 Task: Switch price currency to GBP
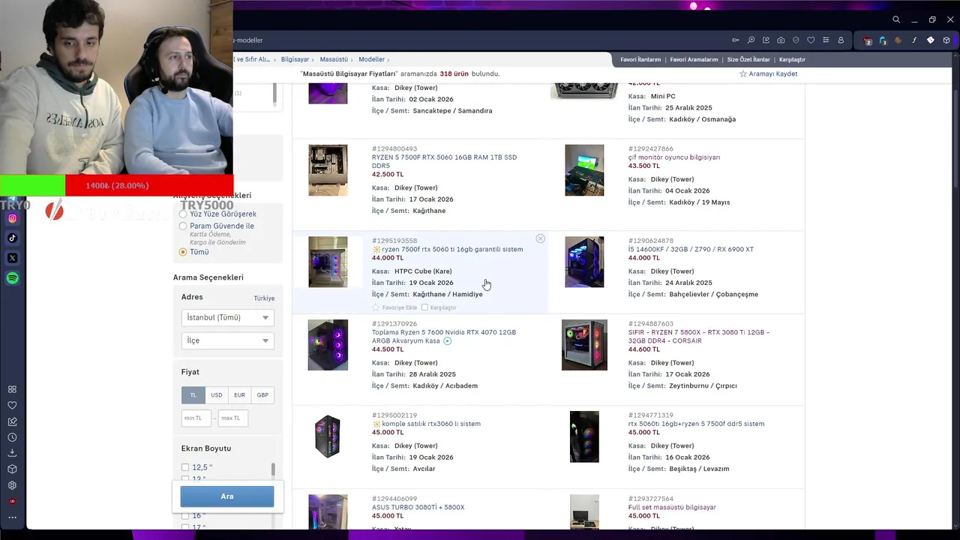(x=262, y=395)
